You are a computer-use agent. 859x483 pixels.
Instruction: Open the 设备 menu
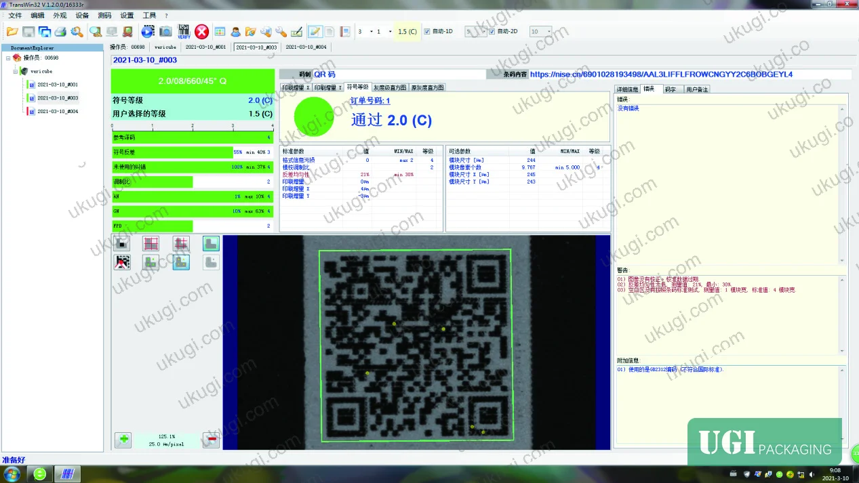[82, 15]
